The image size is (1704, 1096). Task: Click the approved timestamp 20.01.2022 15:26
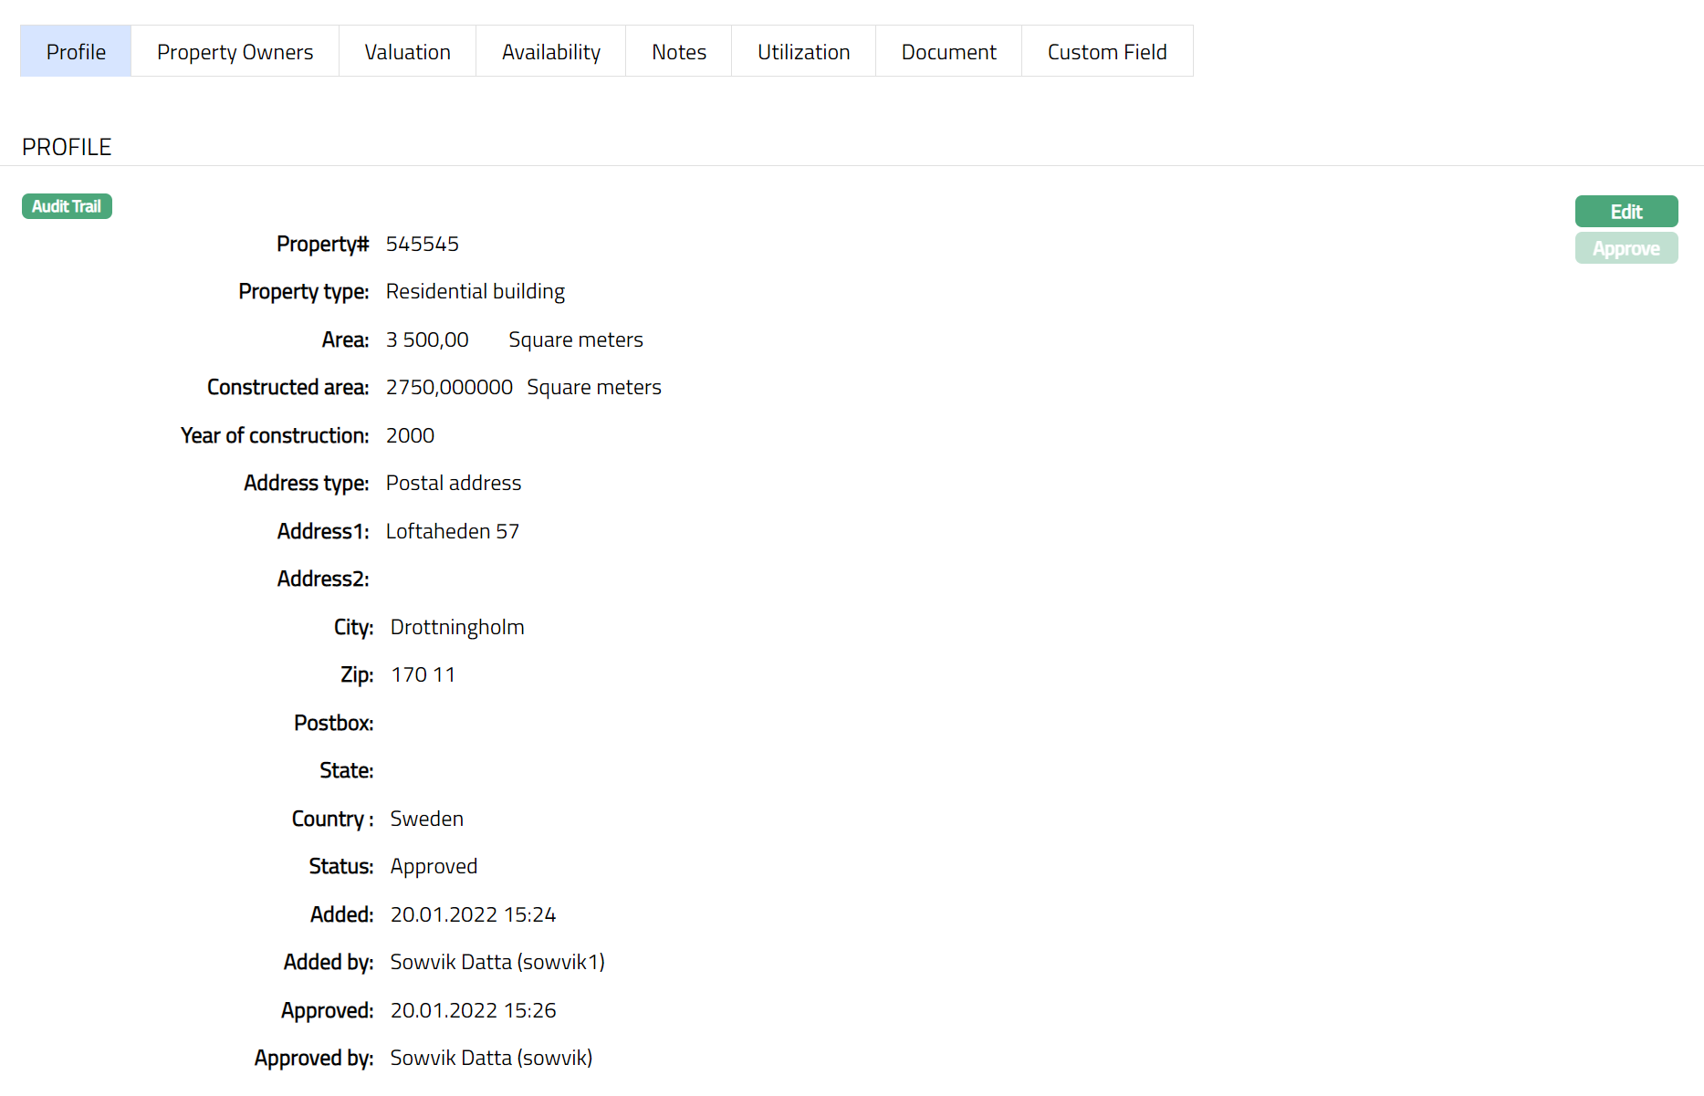tap(473, 1010)
